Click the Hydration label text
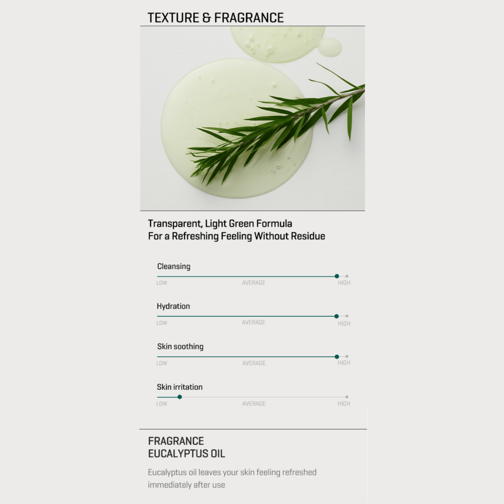The image size is (504, 504). [x=173, y=306]
